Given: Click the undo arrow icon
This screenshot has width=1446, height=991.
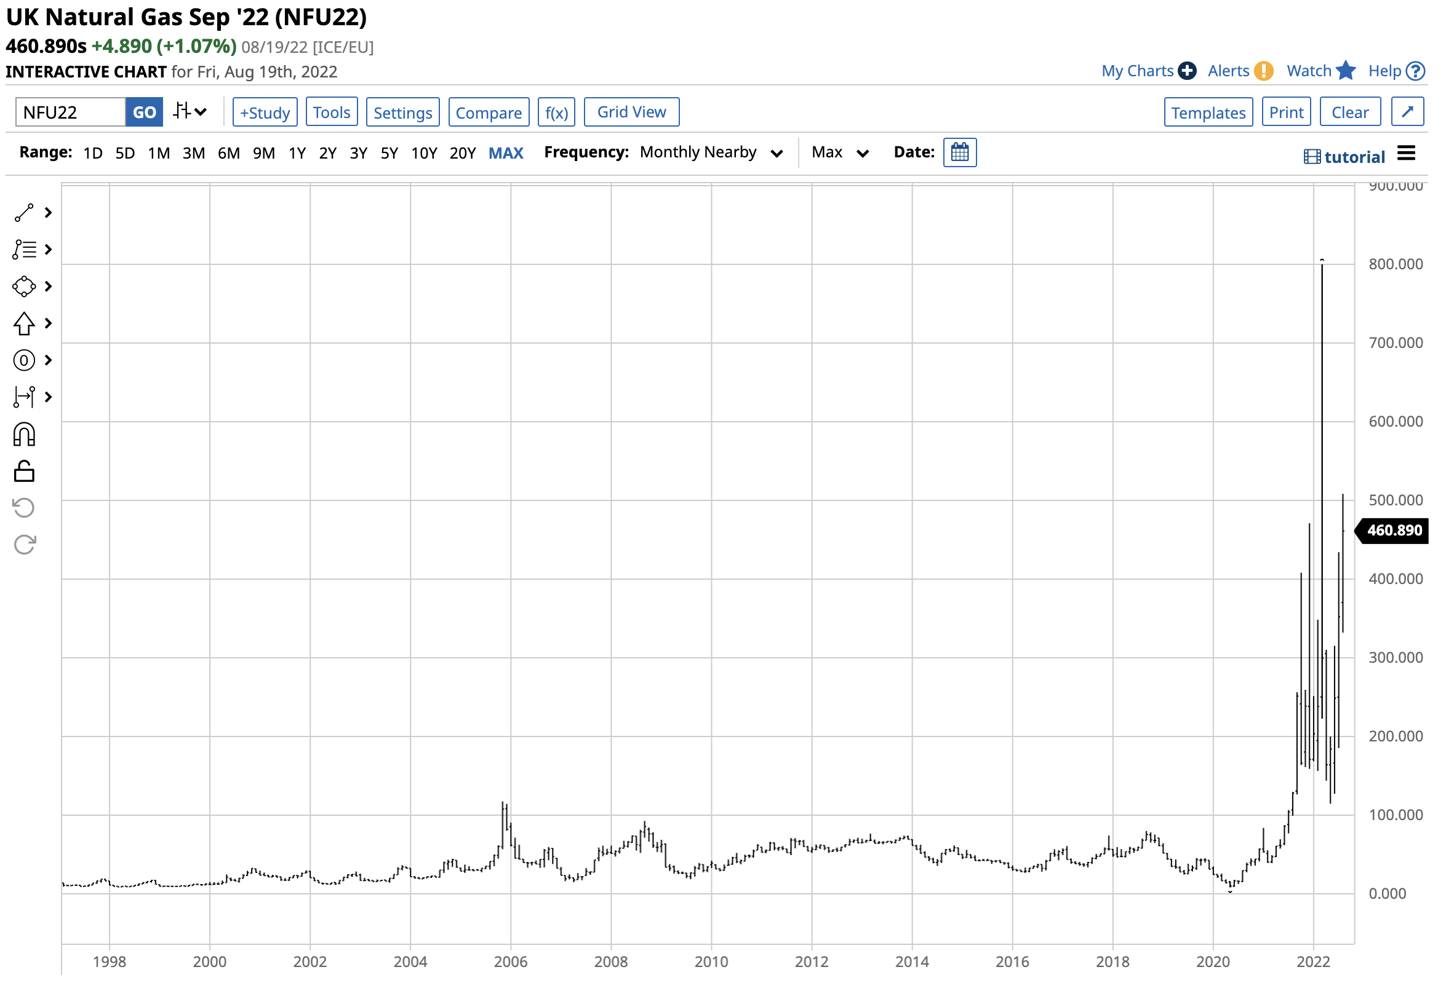Looking at the screenshot, I should [24, 509].
